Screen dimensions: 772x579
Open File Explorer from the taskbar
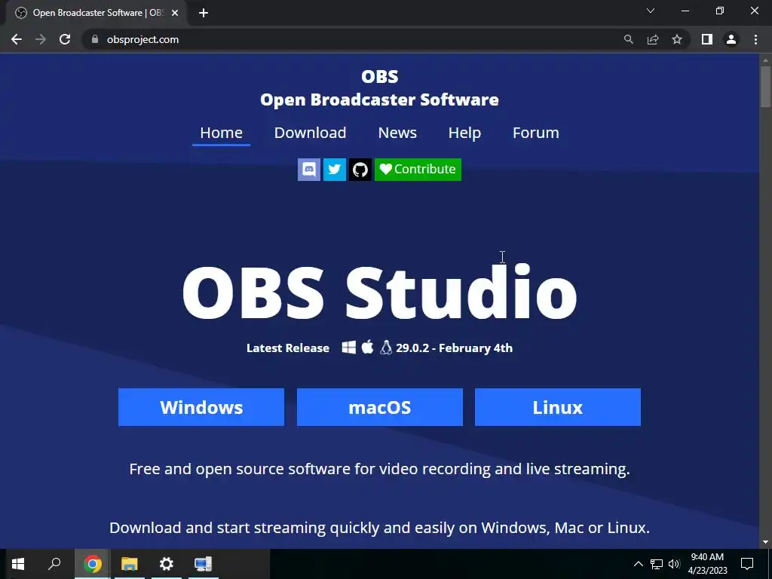[130, 564]
